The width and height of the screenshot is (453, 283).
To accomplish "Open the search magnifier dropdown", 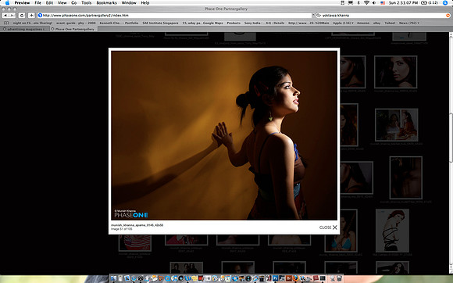I will (x=319, y=16).
